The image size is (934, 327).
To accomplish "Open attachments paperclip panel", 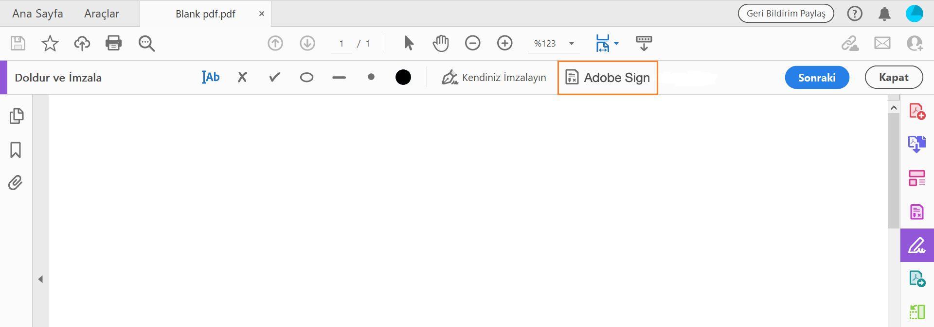I will [x=16, y=182].
